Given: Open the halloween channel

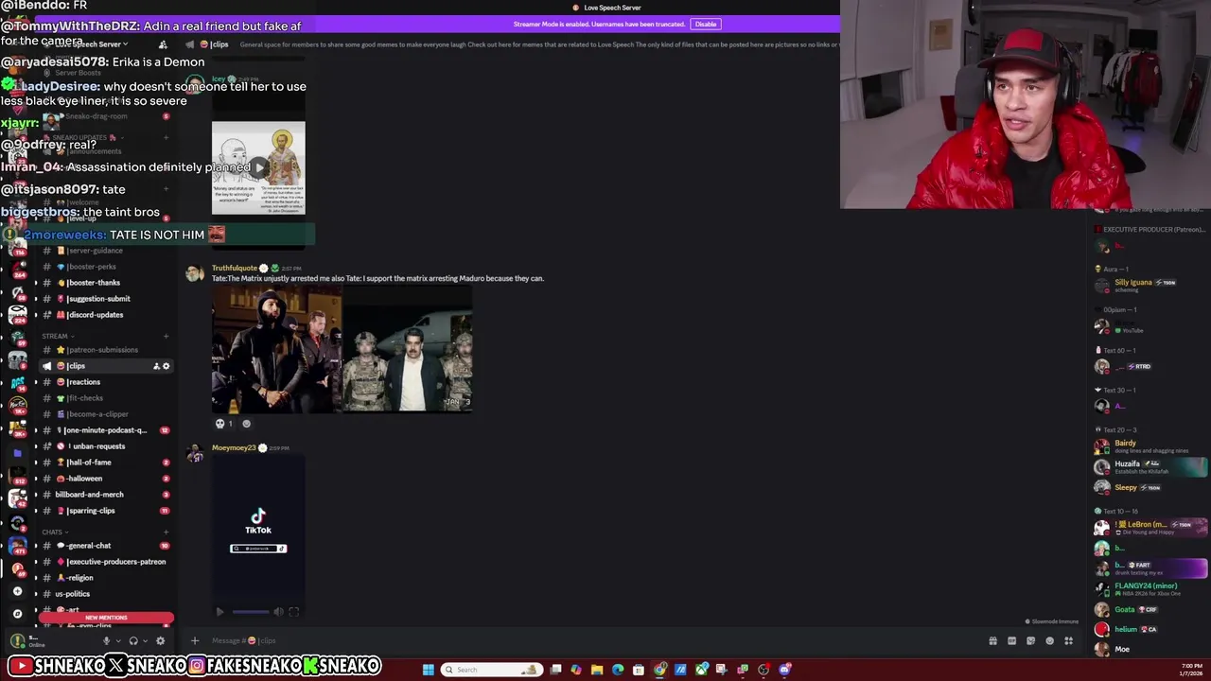Looking at the screenshot, I should [104, 479].
